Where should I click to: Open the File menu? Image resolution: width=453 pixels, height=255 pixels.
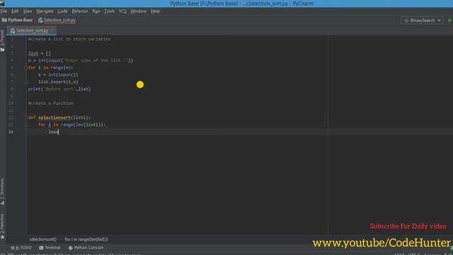(x=4, y=11)
